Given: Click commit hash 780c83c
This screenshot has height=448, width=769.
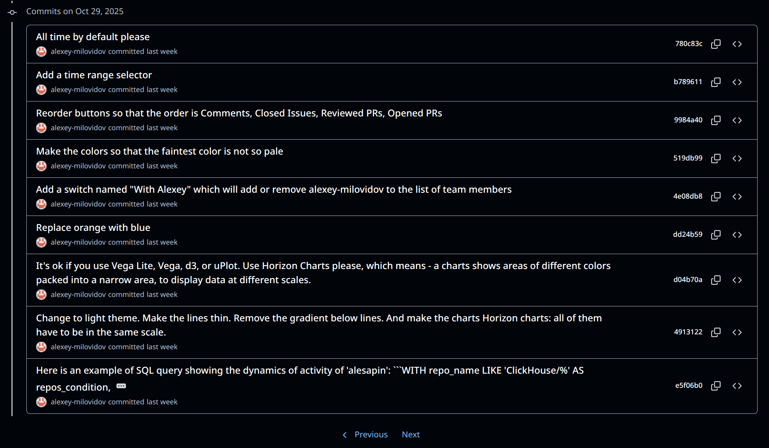Looking at the screenshot, I should point(688,44).
